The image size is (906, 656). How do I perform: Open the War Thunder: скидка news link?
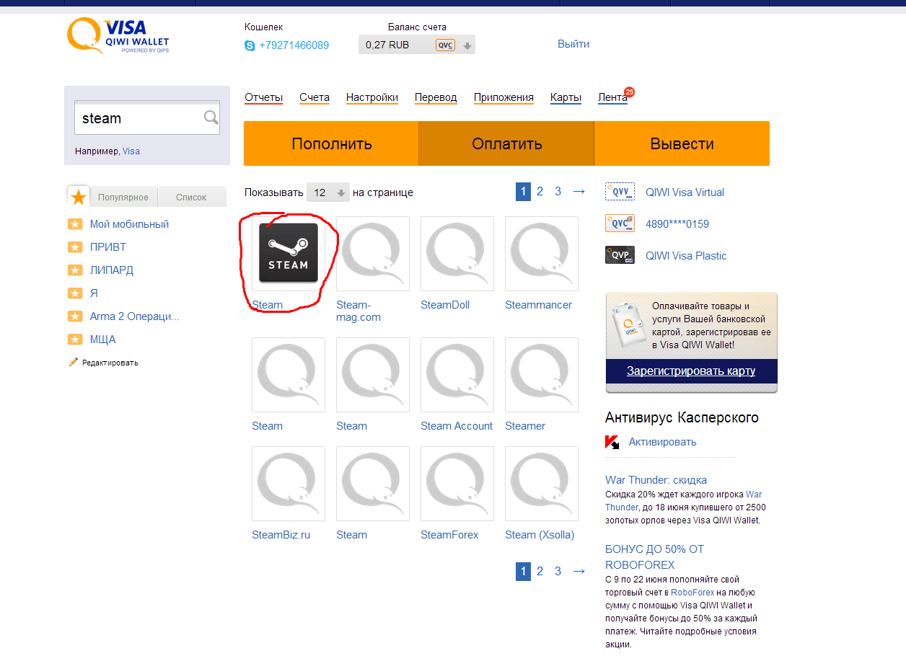656,480
